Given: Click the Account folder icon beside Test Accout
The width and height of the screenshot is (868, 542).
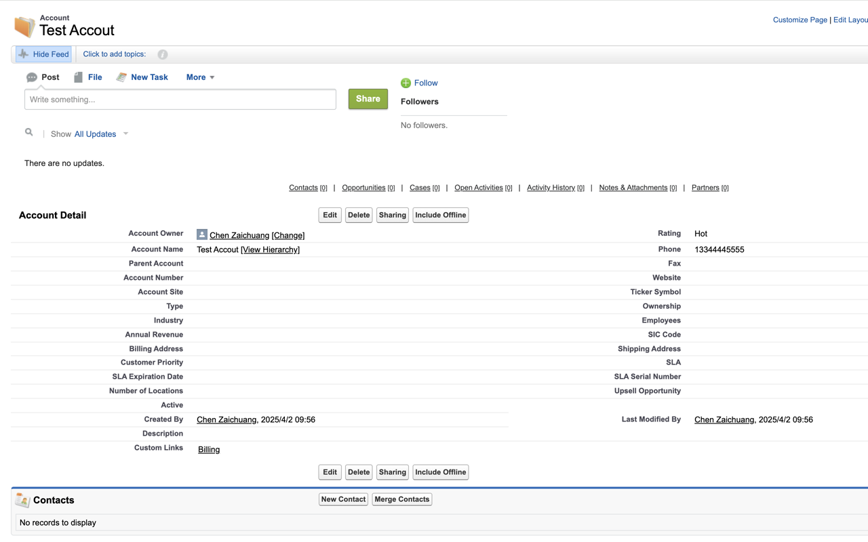Looking at the screenshot, I should [x=24, y=26].
